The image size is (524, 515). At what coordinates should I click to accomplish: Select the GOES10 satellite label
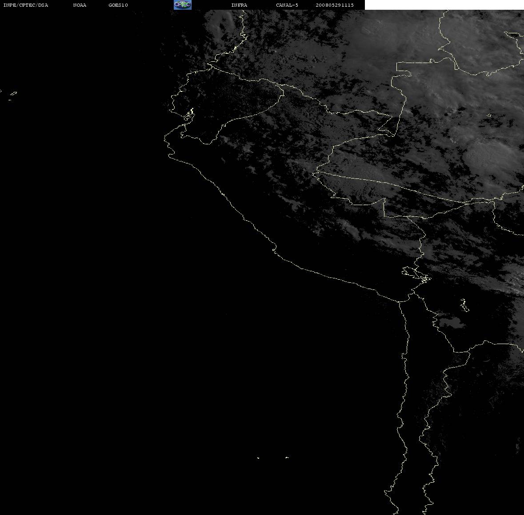point(118,5)
